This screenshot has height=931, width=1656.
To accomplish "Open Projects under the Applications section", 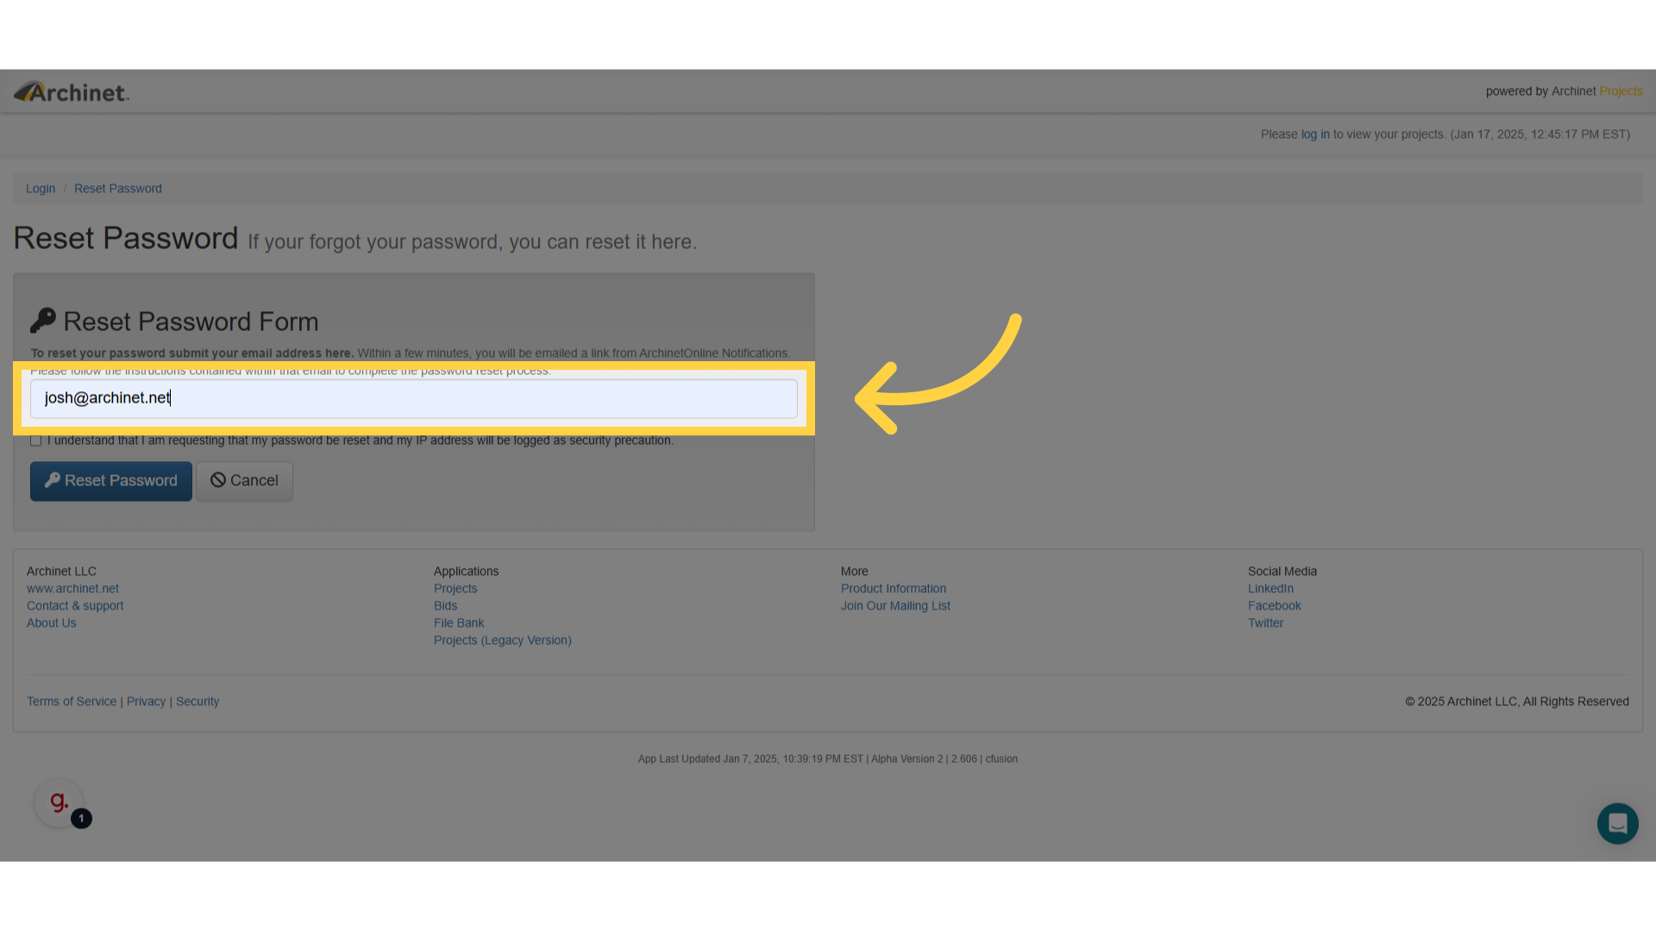I will click(455, 588).
